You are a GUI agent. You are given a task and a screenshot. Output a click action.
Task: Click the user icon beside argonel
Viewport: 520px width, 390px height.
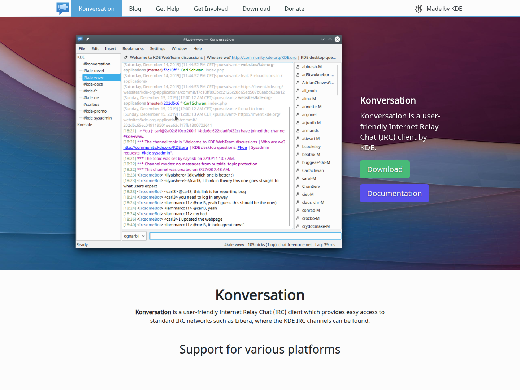(298, 114)
